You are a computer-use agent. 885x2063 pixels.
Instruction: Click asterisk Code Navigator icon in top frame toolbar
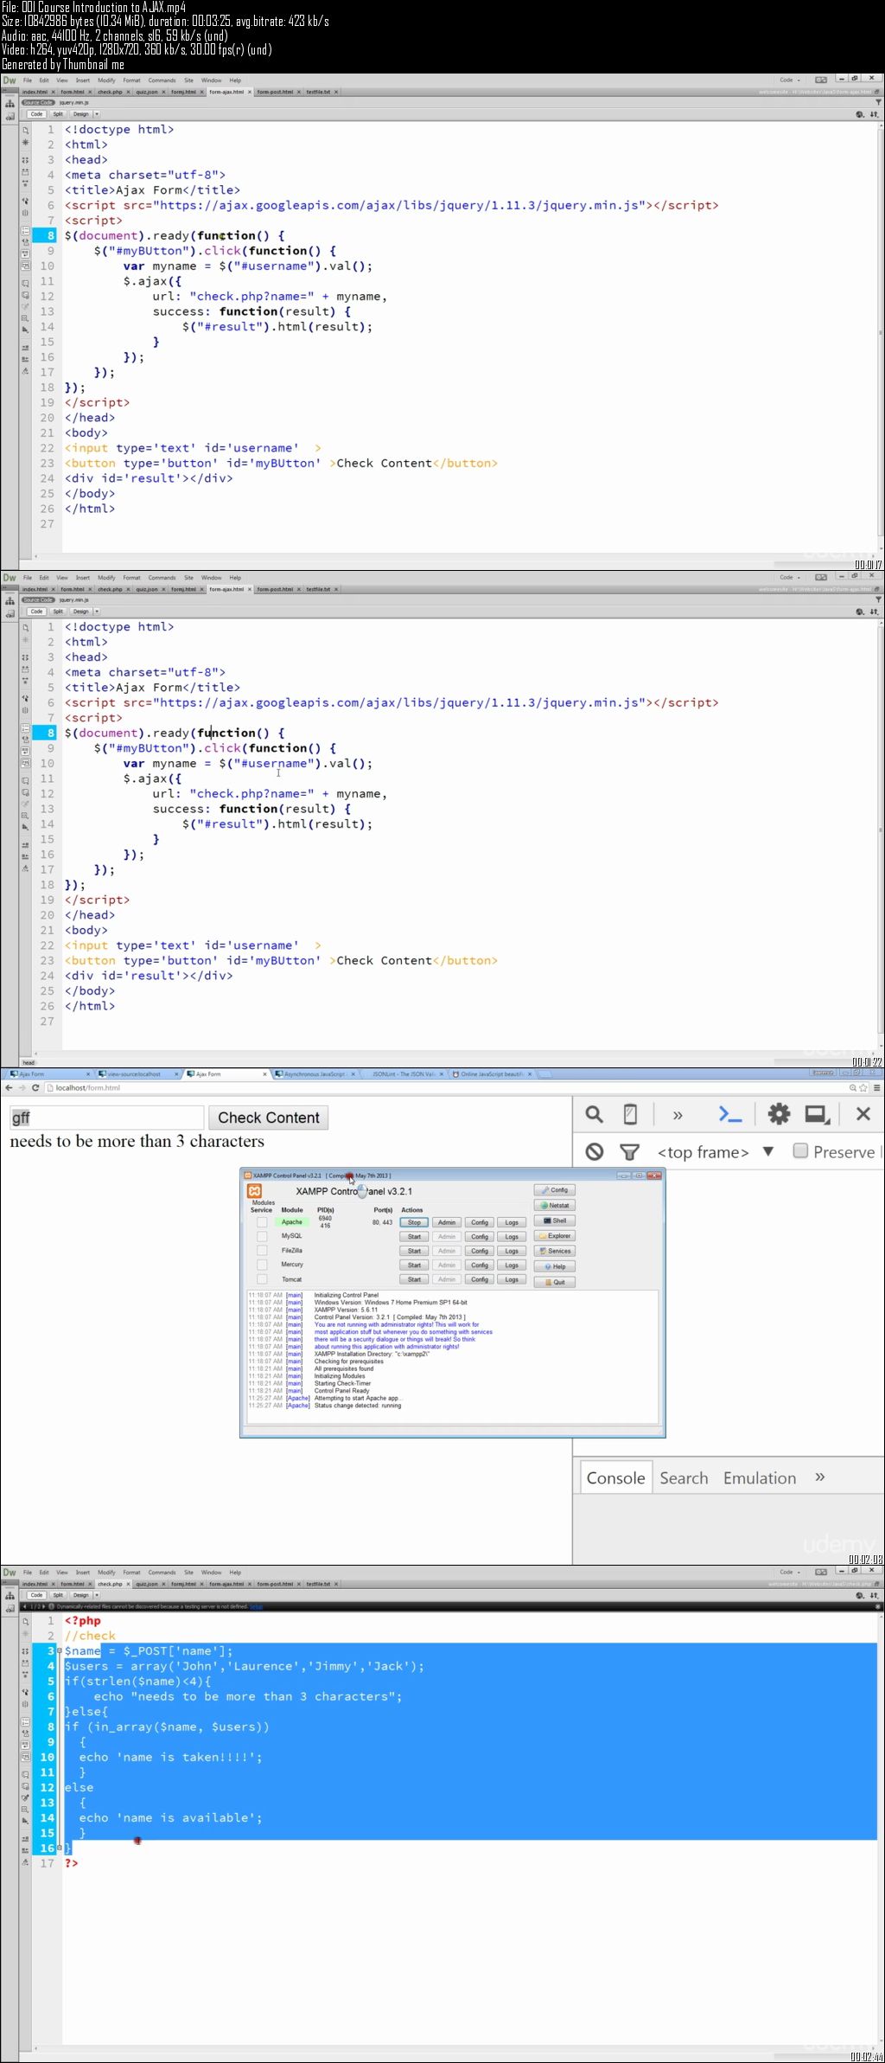[x=25, y=144]
